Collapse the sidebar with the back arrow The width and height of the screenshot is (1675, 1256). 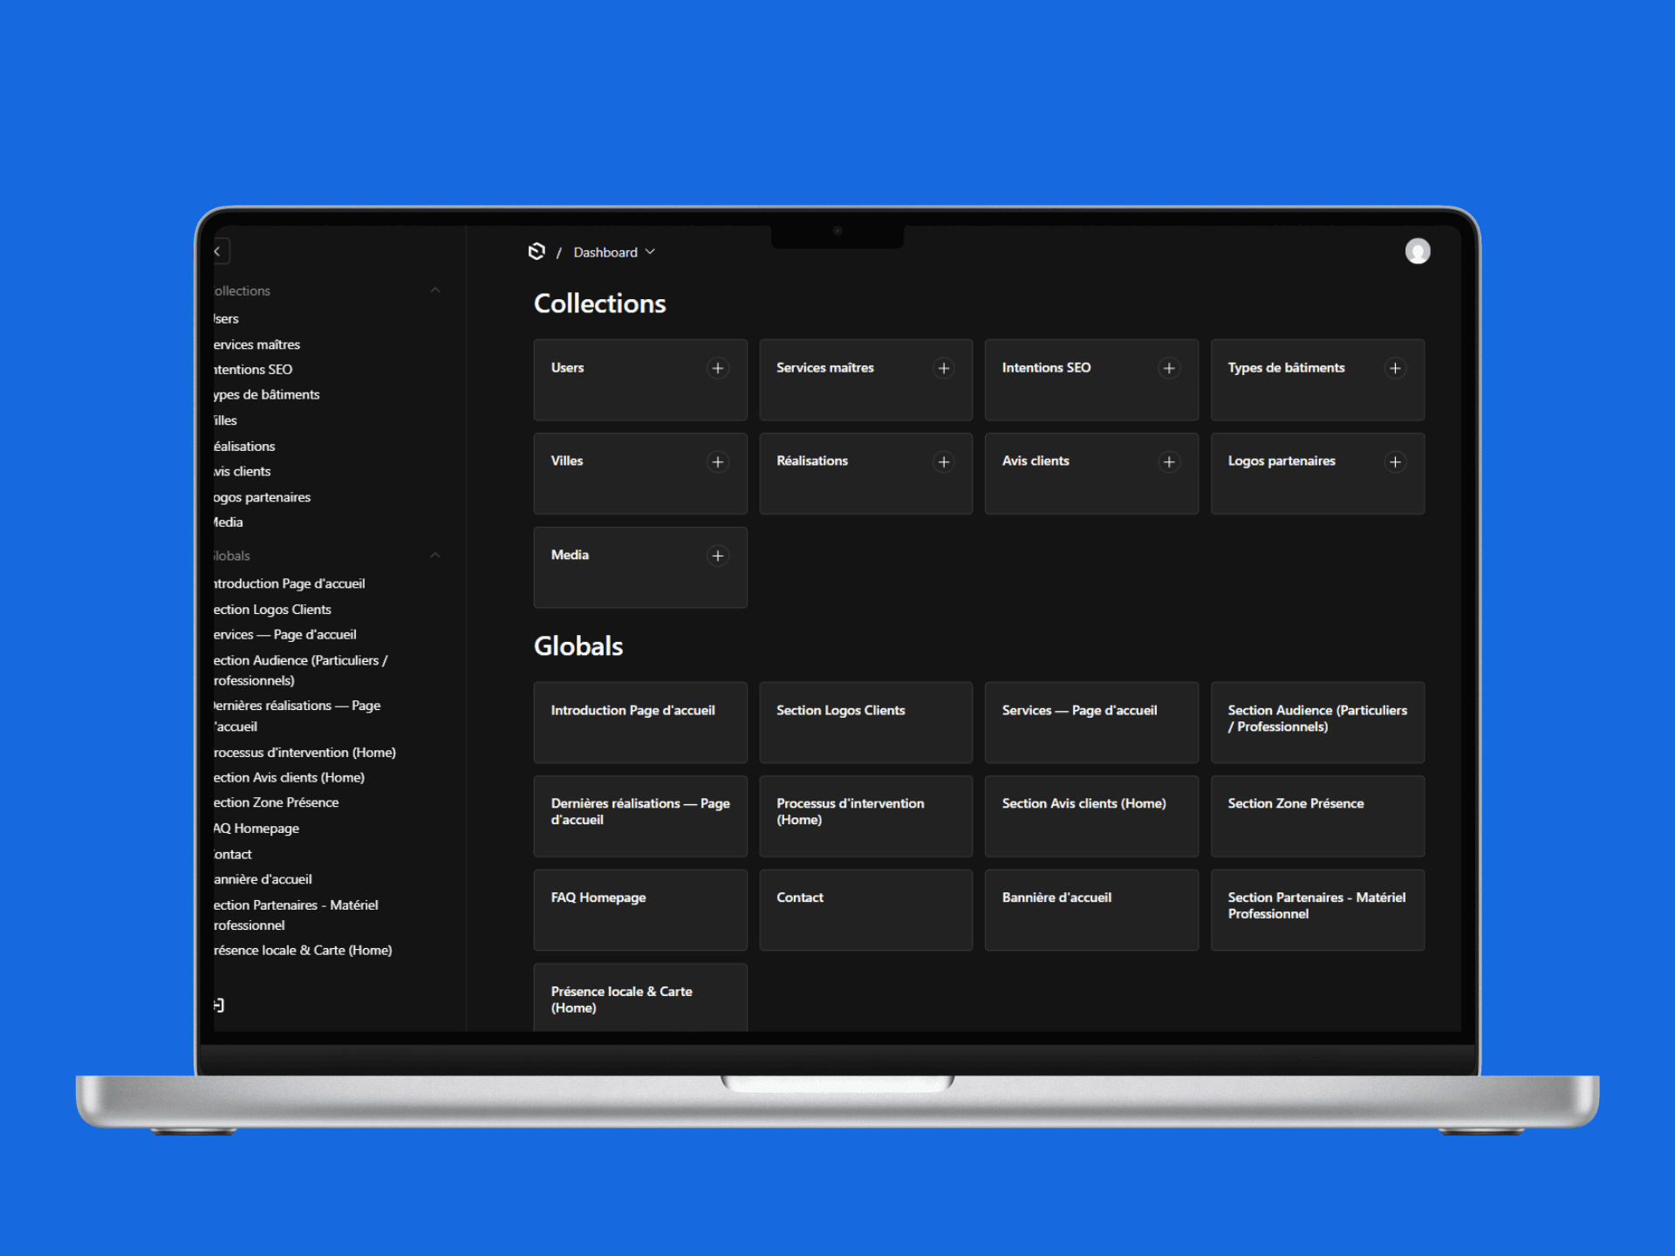pos(220,251)
